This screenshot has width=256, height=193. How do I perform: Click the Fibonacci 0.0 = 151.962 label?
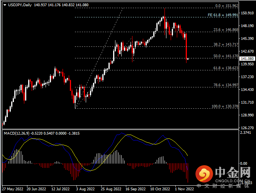point(227,6)
